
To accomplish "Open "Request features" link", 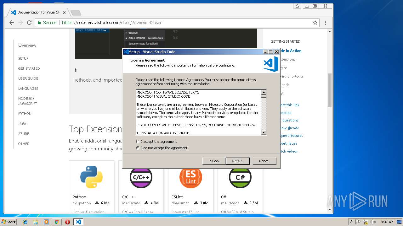I will 291,136.
